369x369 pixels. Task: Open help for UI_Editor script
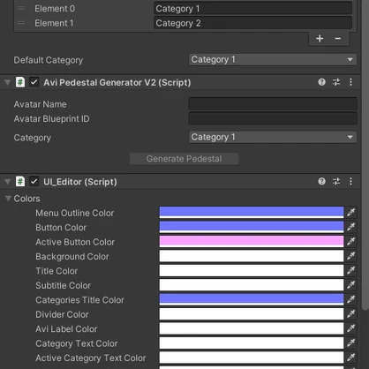coord(321,181)
